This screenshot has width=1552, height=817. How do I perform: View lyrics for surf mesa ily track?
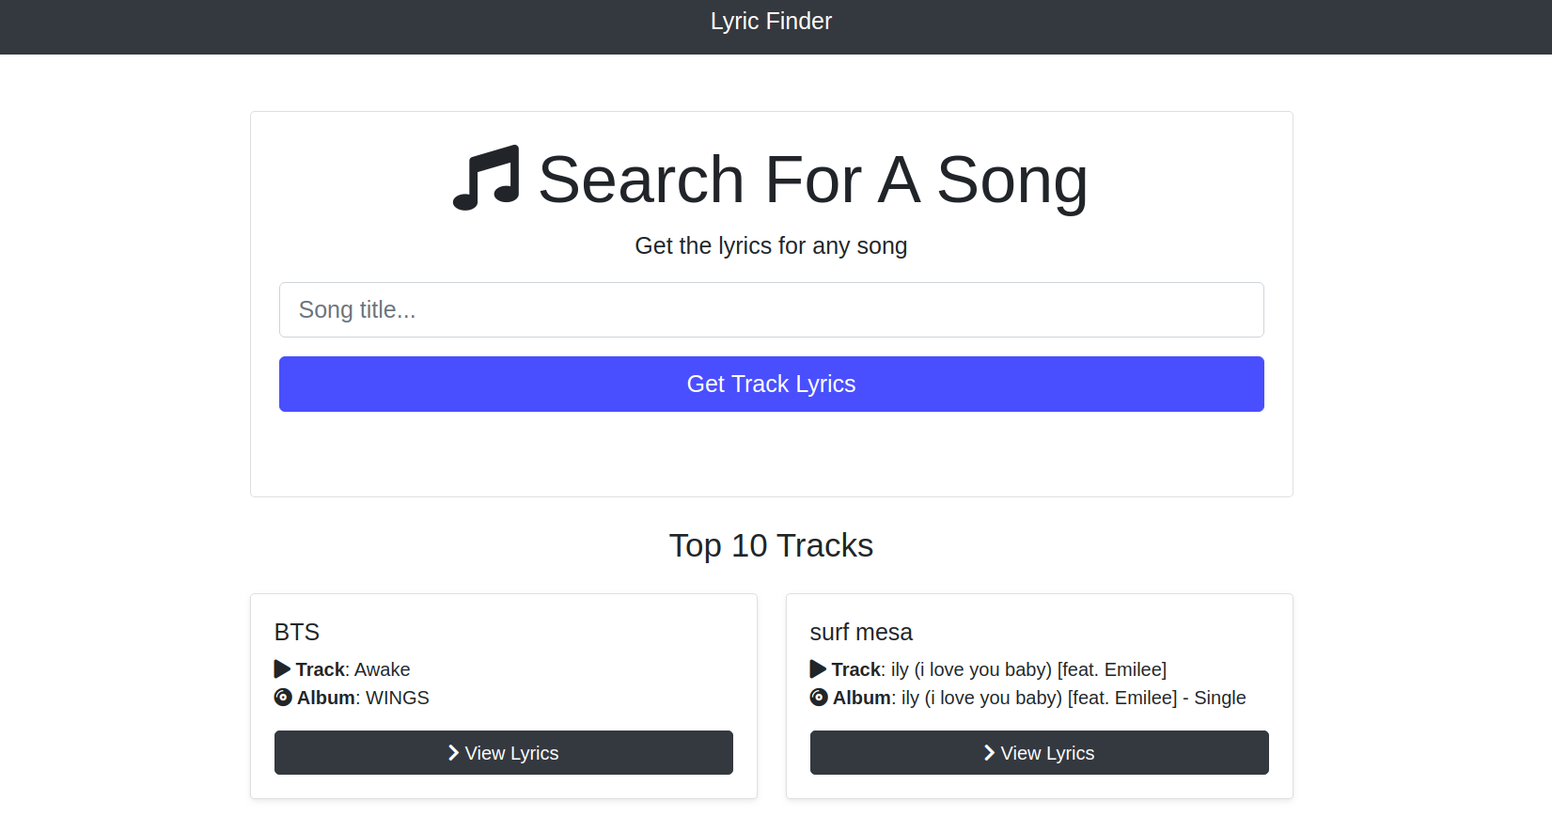[x=1039, y=752]
